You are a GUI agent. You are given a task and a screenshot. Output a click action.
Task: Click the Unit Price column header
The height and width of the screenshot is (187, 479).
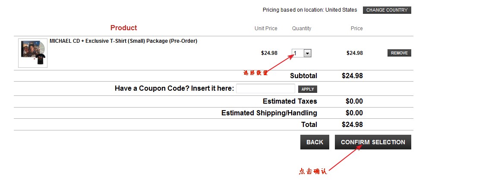click(266, 29)
